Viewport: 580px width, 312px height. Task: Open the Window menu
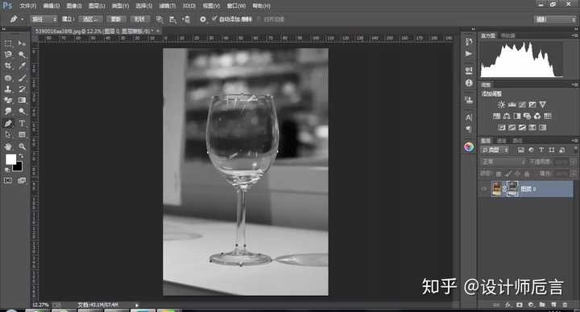(236, 6)
